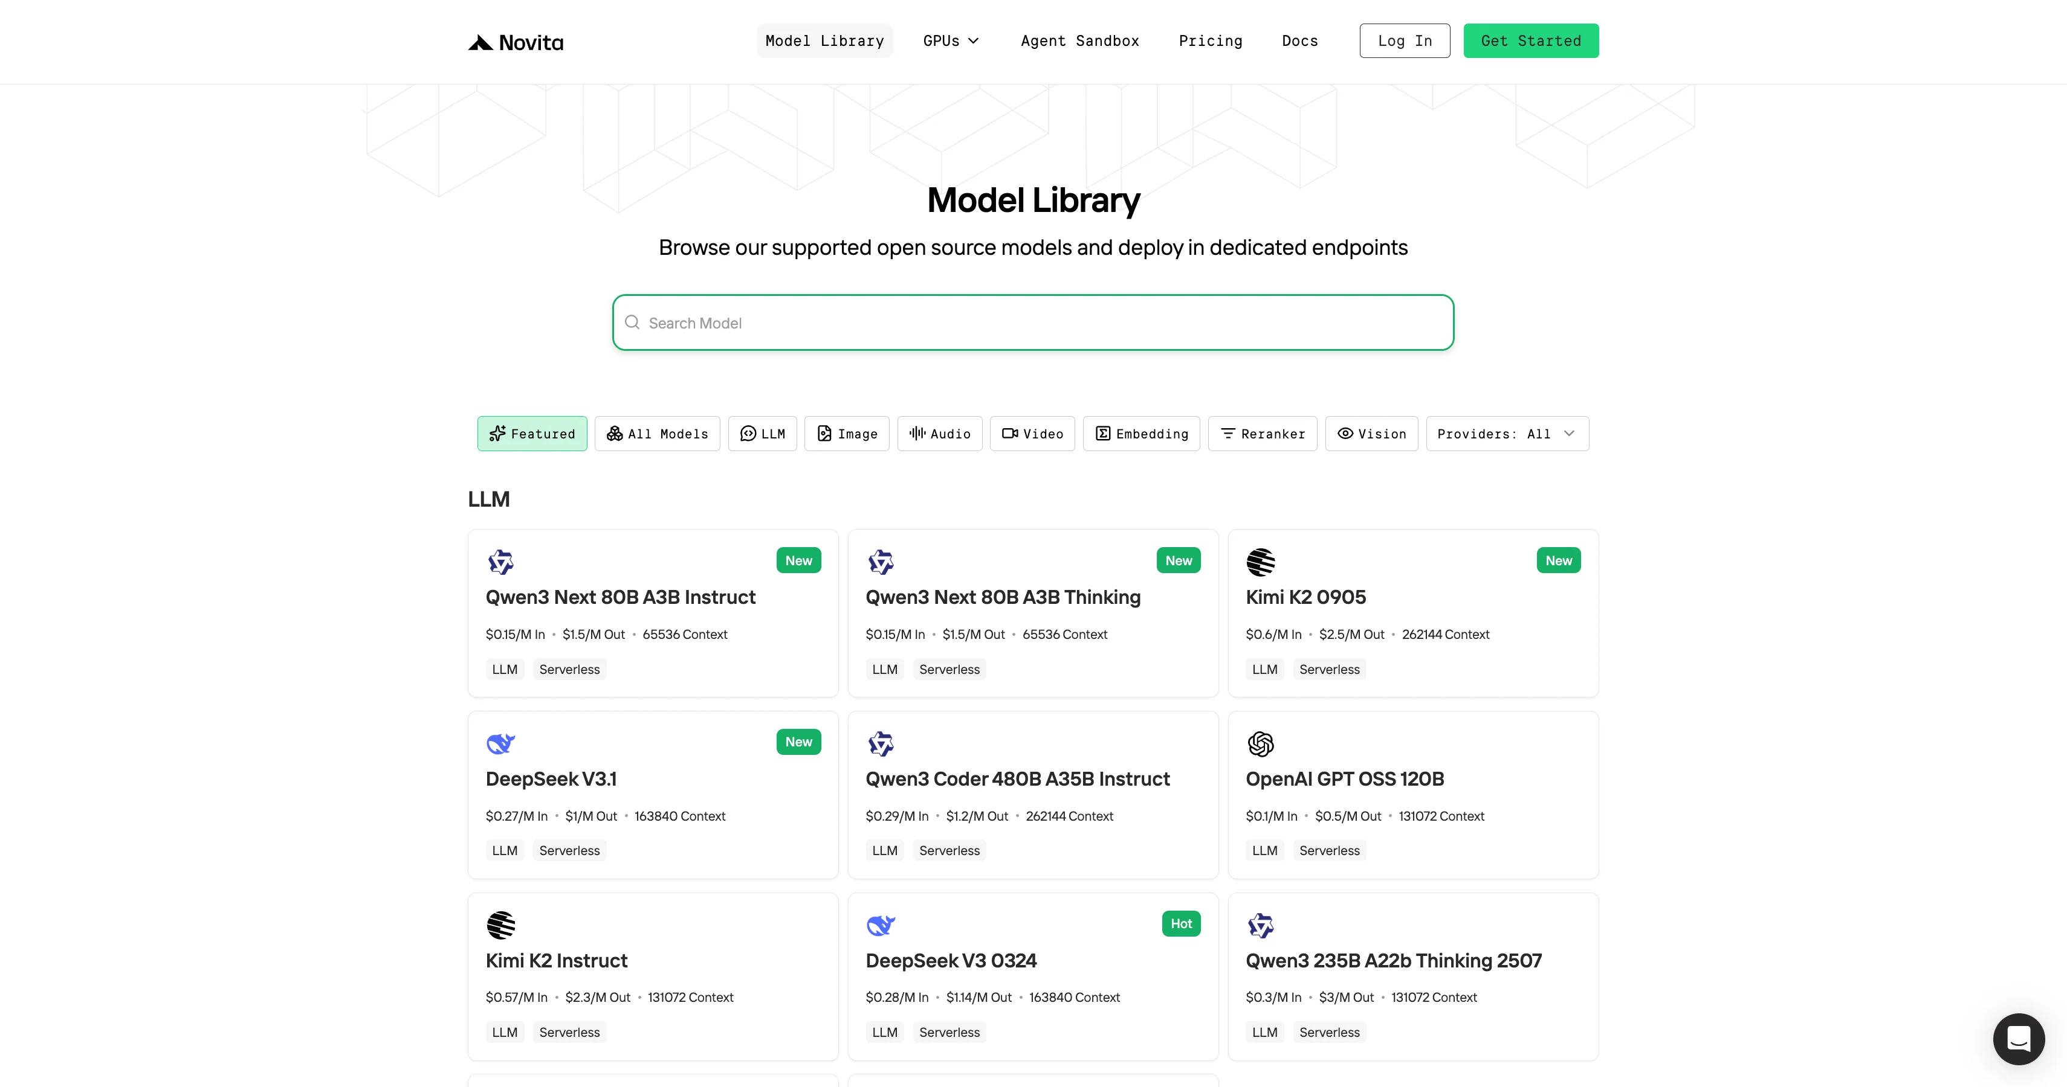Filter by Audio models
This screenshot has width=2067, height=1087.
tap(940, 434)
